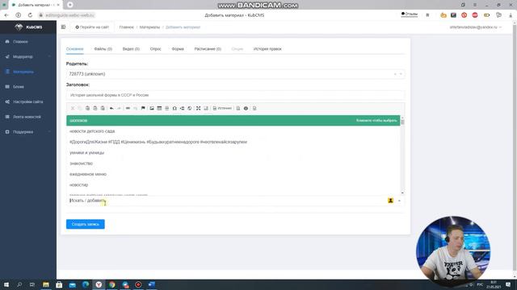Insert a horizontal line with toolbar icon
517x290 pixels.
click(167, 108)
